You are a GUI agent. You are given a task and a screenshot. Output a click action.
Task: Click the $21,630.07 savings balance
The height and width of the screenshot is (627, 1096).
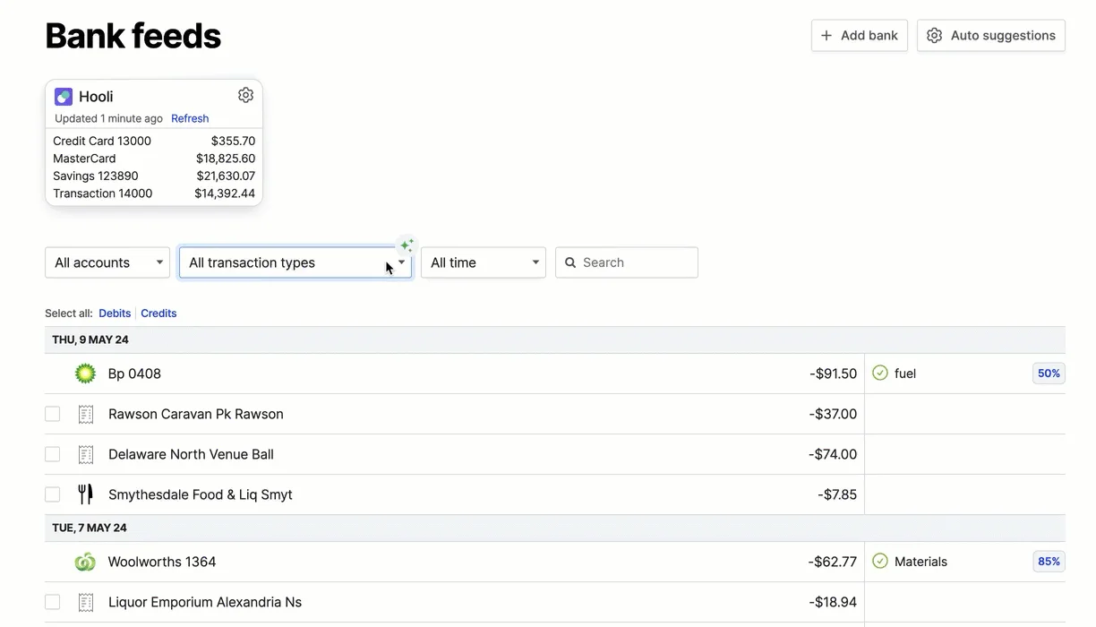pos(226,176)
